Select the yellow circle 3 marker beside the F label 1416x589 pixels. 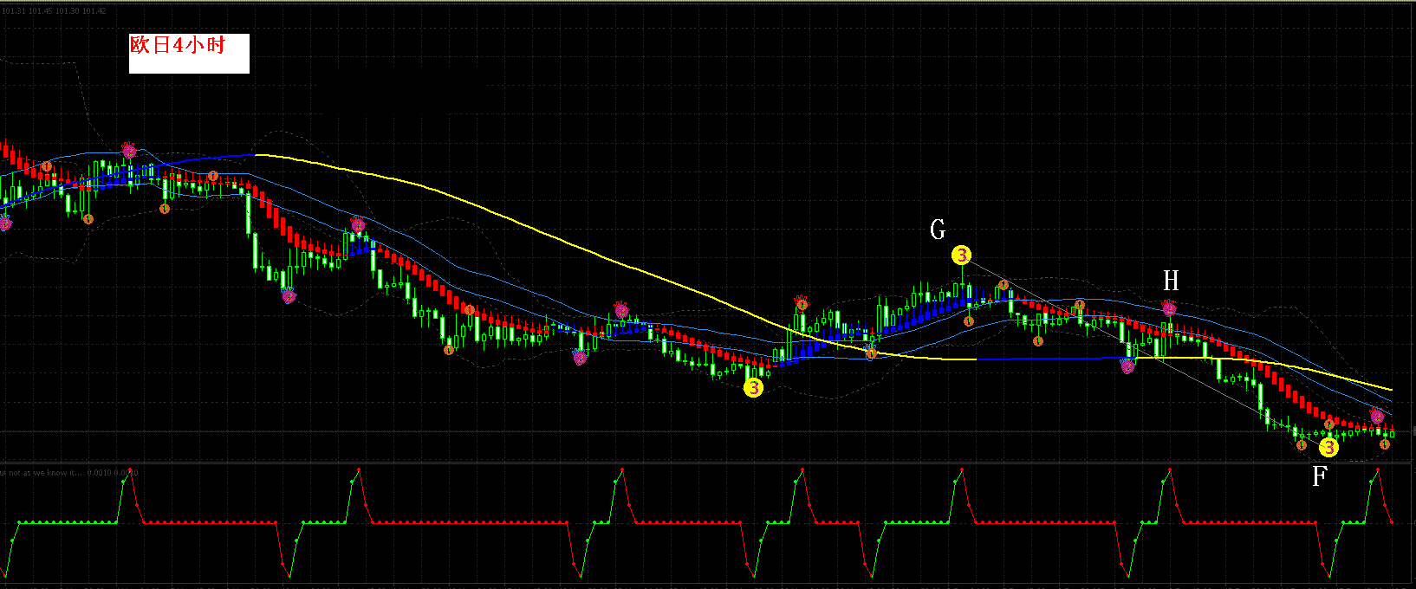click(x=1328, y=447)
